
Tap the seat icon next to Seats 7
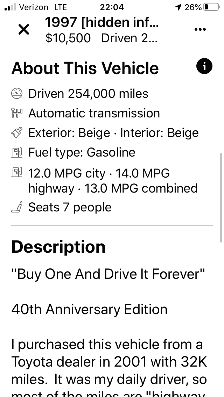tap(17, 207)
